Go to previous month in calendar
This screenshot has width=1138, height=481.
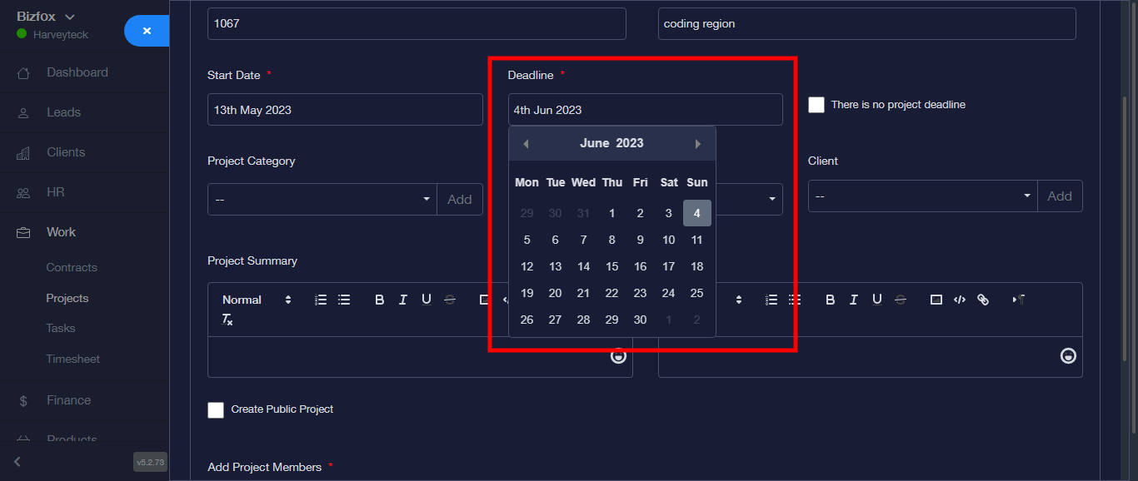(x=526, y=144)
